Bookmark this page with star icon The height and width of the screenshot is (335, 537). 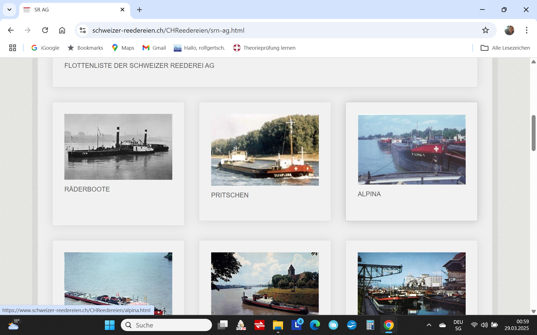[485, 30]
